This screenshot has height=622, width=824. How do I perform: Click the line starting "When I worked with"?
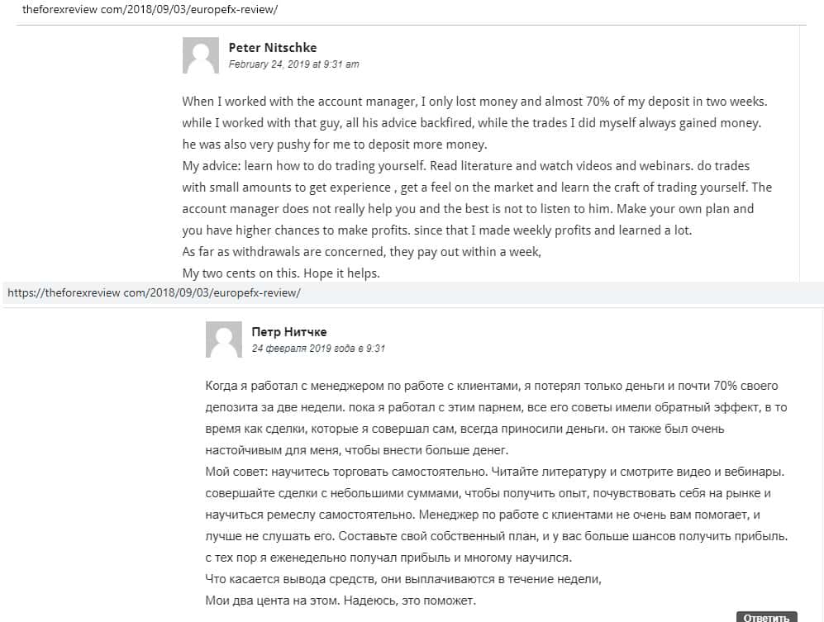pyautogui.click(x=474, y=102)
